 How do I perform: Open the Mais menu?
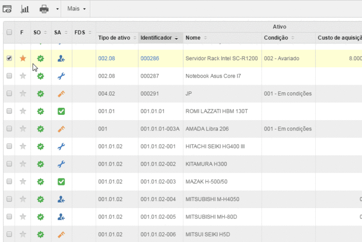(x=76, y=8)
